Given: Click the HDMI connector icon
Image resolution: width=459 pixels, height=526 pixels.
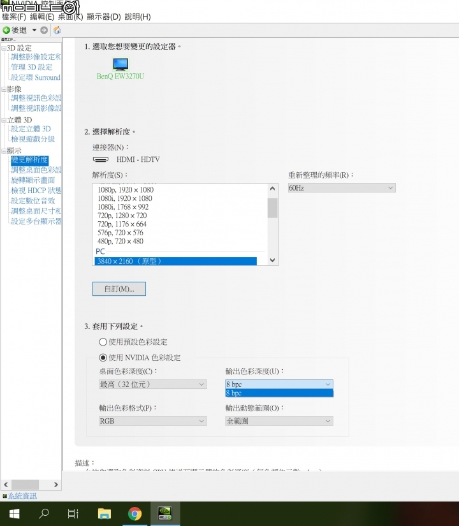Looking at the screenshot, I should click(x=101, y=159).
